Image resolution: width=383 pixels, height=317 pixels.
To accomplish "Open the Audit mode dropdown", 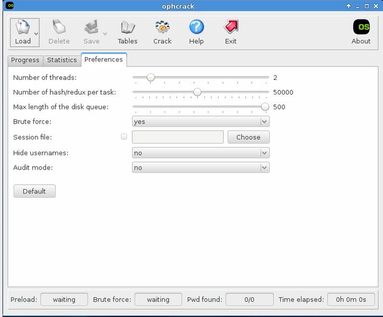I will [201, 167].
